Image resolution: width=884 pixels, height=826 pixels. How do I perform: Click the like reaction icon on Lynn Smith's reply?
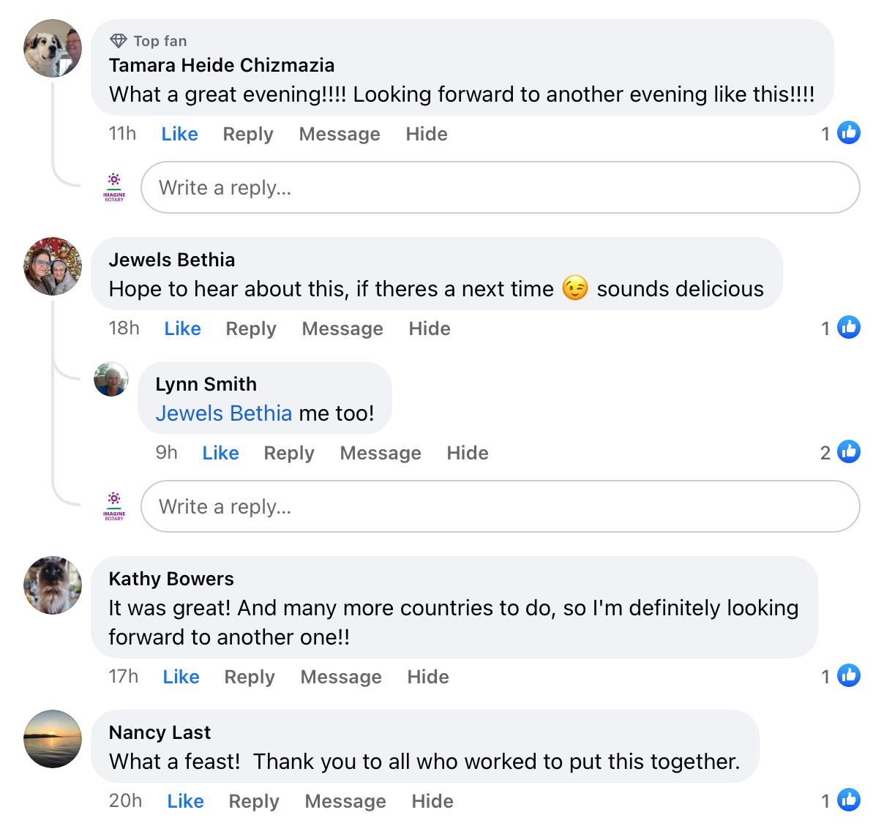click(x=848, y=452)
